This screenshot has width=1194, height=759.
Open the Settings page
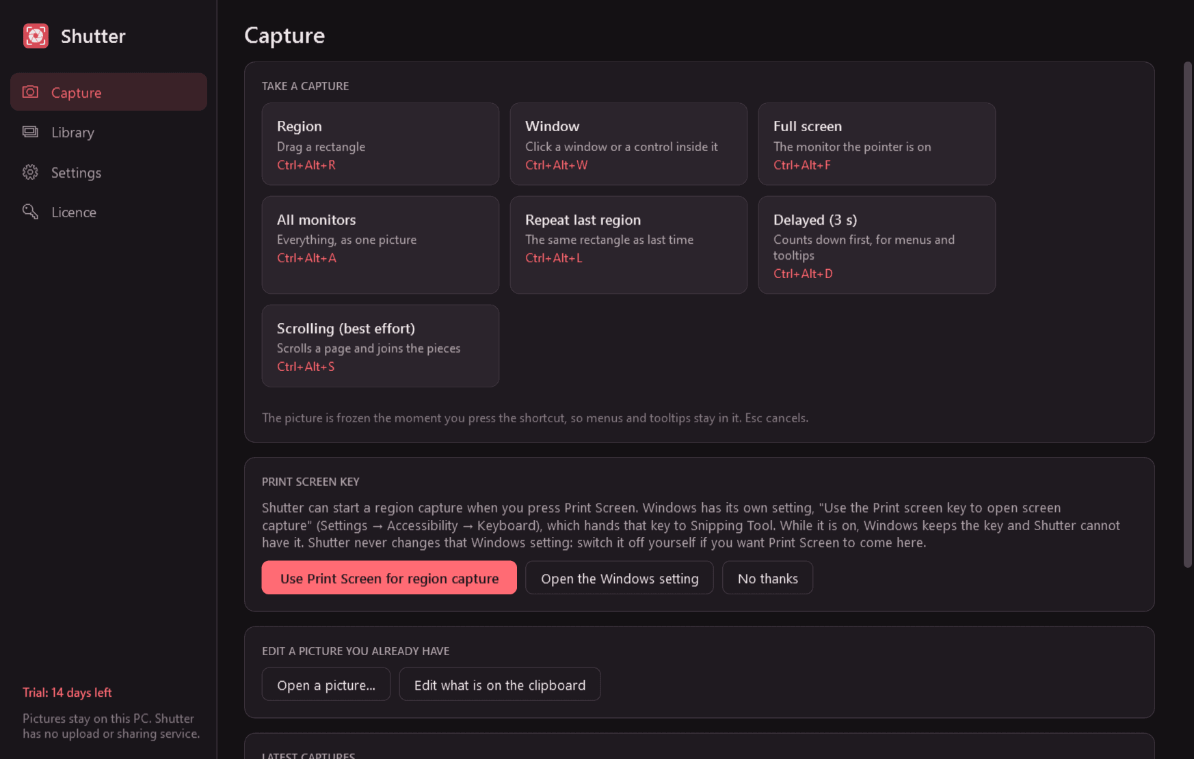point(109,172)
